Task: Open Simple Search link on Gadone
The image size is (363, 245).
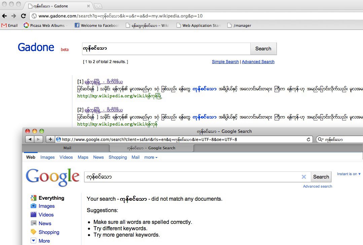Action: tap(225, 62)
